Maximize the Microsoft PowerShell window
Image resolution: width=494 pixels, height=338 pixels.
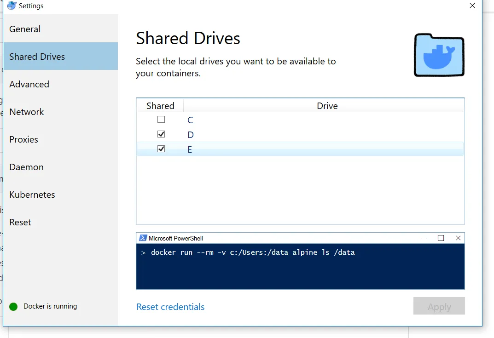click(x=441, y=238)
